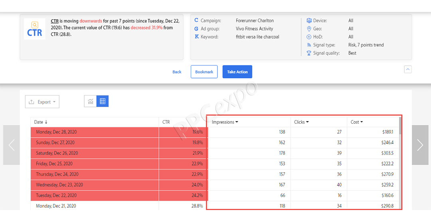Click cost value $160.6
The image size is (431, 222).
[x=388, y=195]
